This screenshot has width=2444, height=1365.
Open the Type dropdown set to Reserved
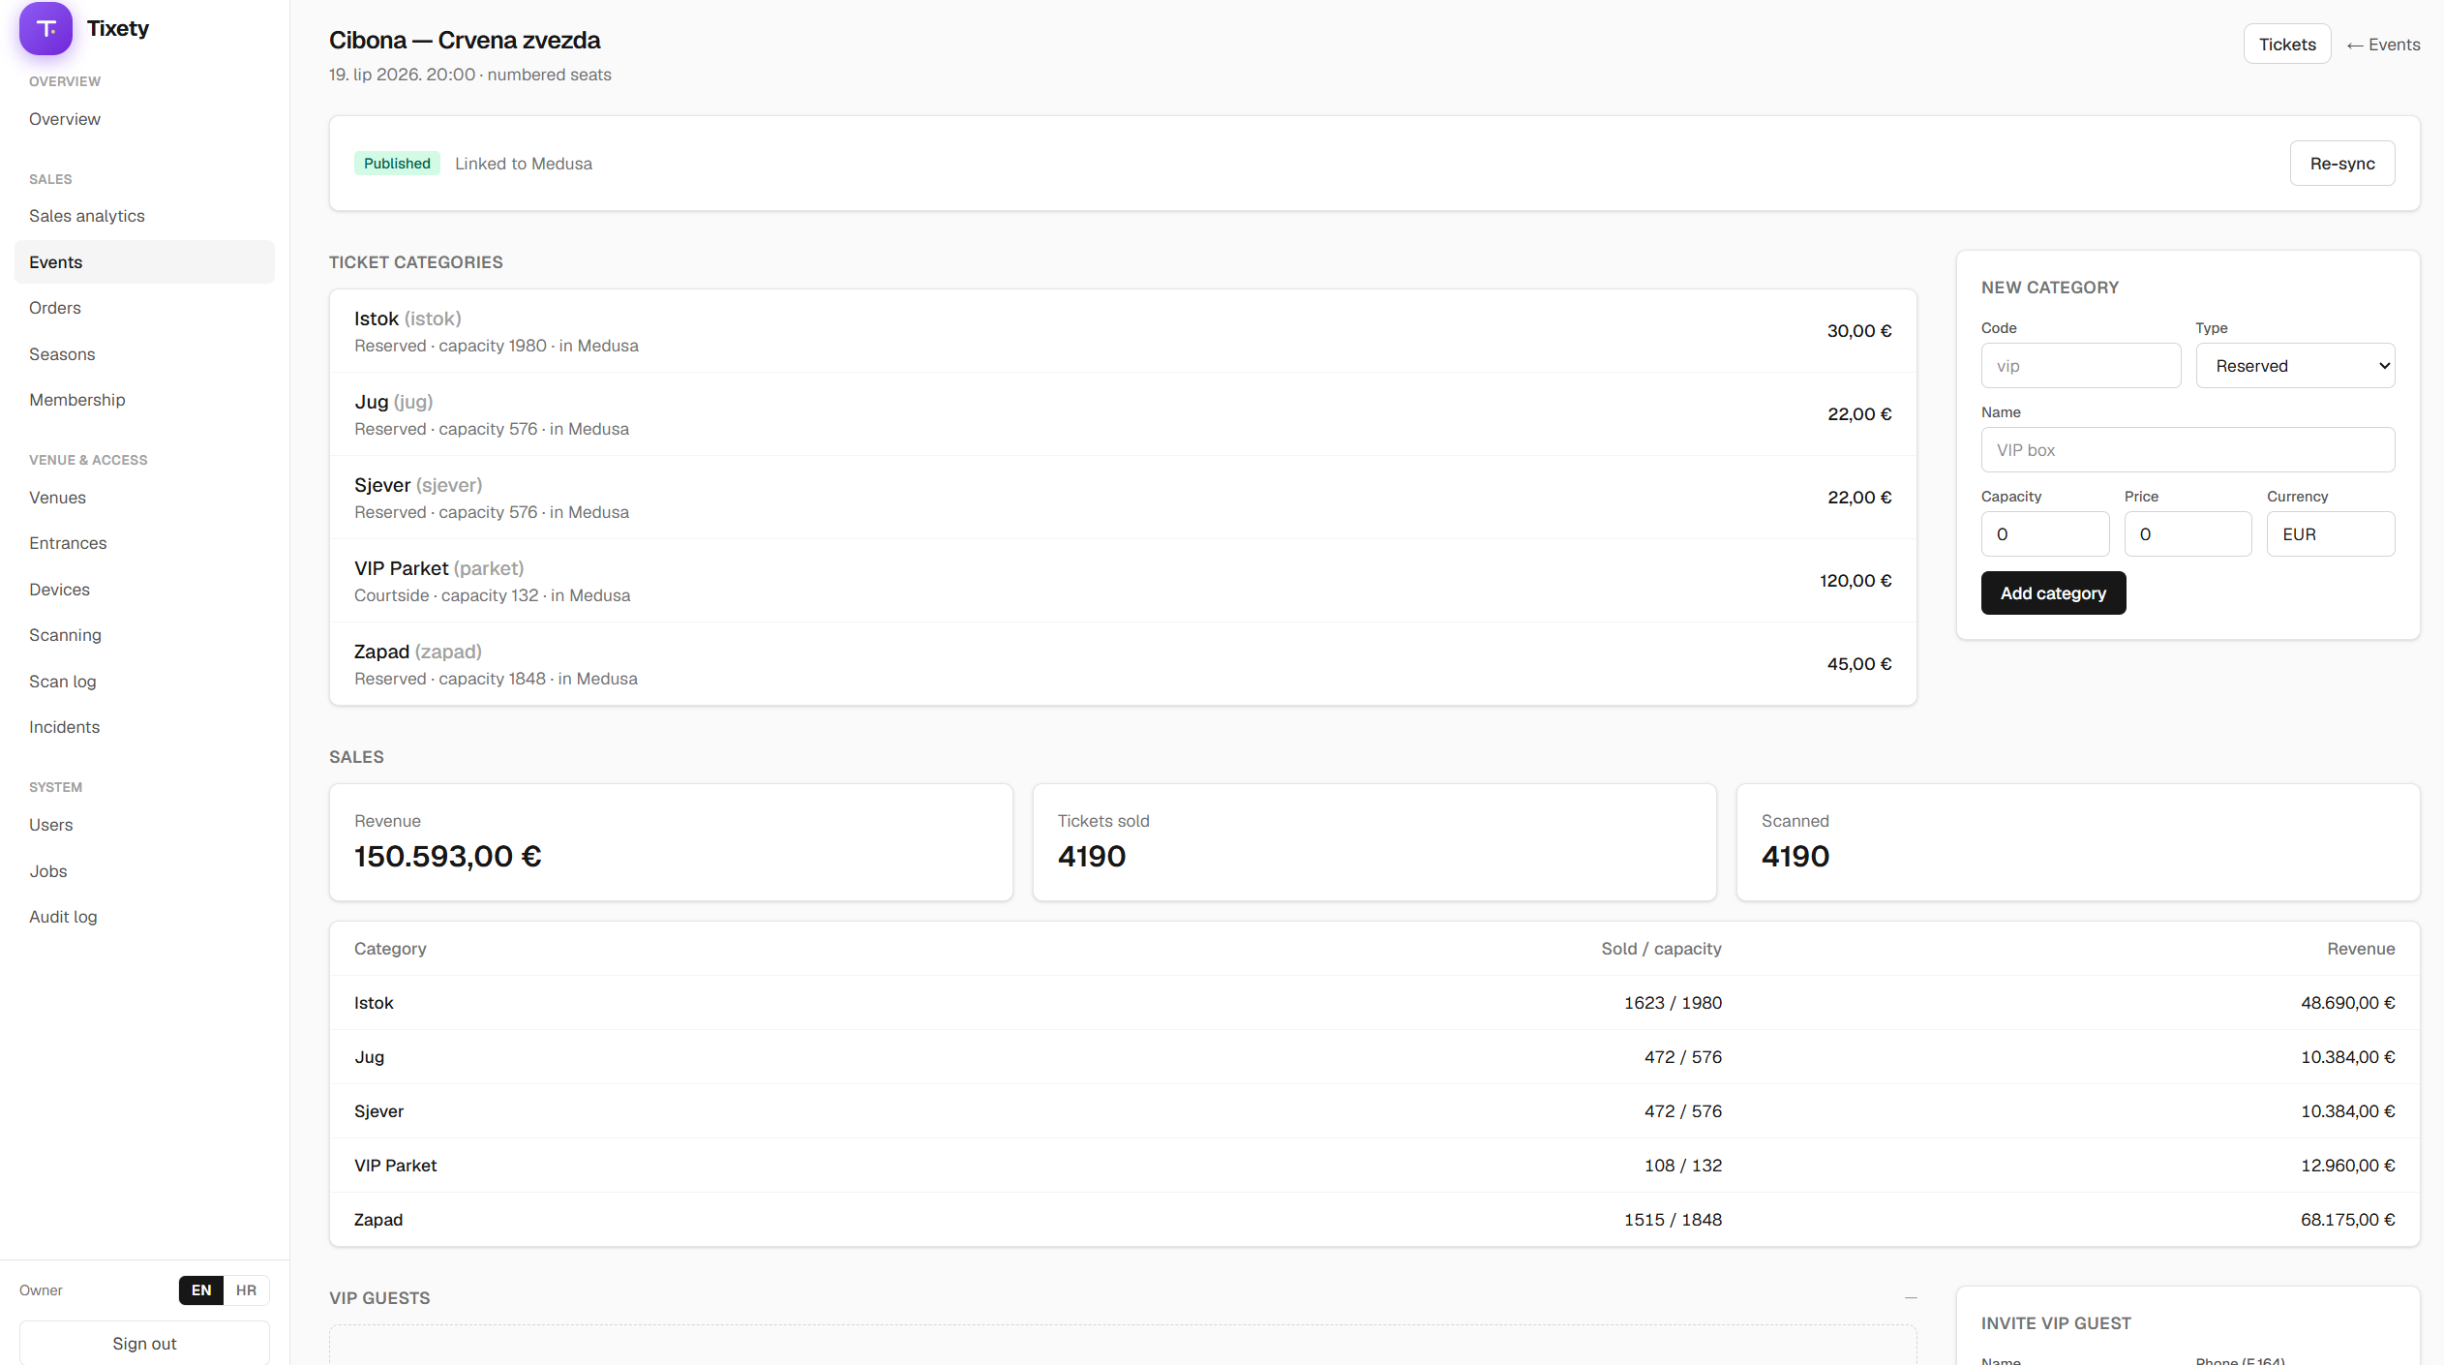2296,366
